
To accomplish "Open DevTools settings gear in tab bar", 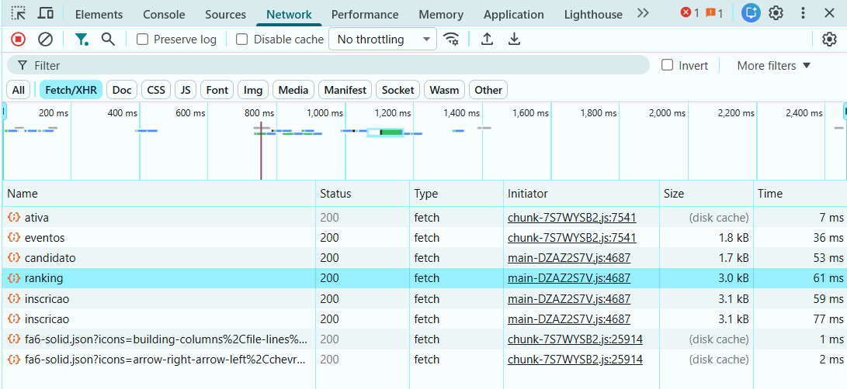I will [776, 13].
